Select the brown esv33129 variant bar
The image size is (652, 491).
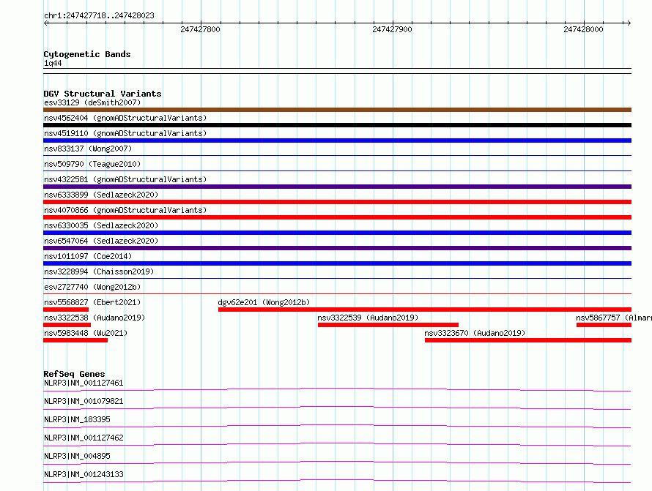tap(337, 110)
